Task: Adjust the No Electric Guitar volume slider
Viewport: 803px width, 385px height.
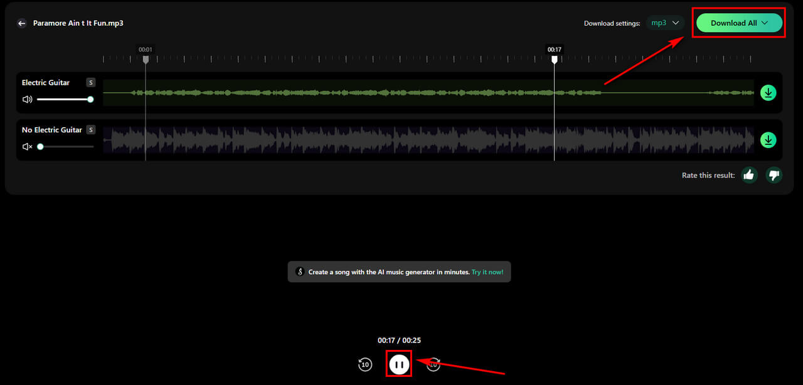Action: point(65,147)
